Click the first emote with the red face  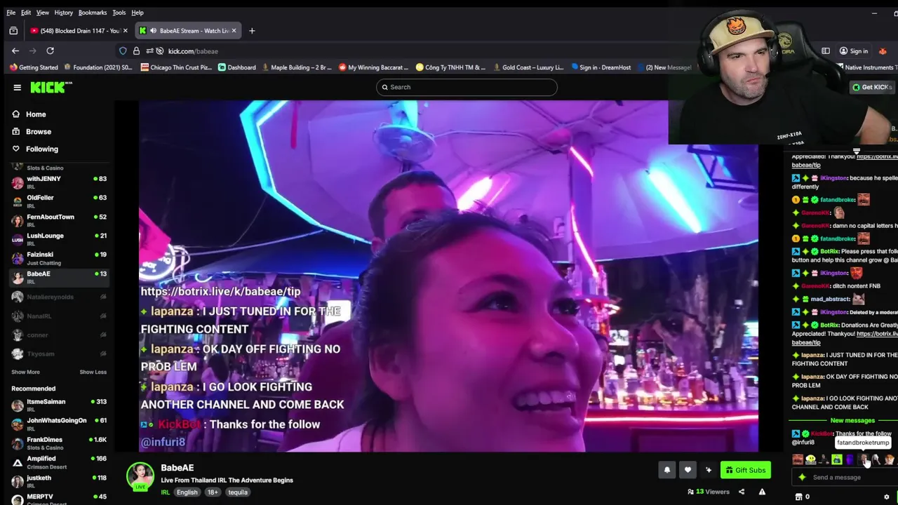(x=798, y=459)
